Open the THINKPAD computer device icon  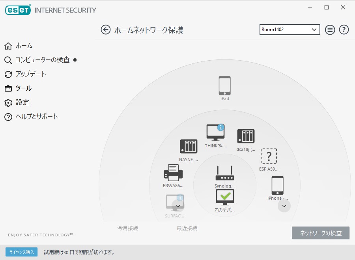click(x=214, y=133)
